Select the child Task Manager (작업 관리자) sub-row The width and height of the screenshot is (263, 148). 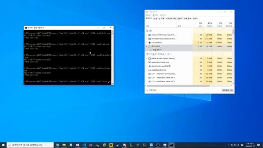point(189,50)
